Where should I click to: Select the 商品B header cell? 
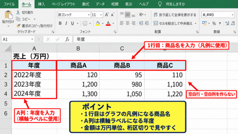coord(122,66)
